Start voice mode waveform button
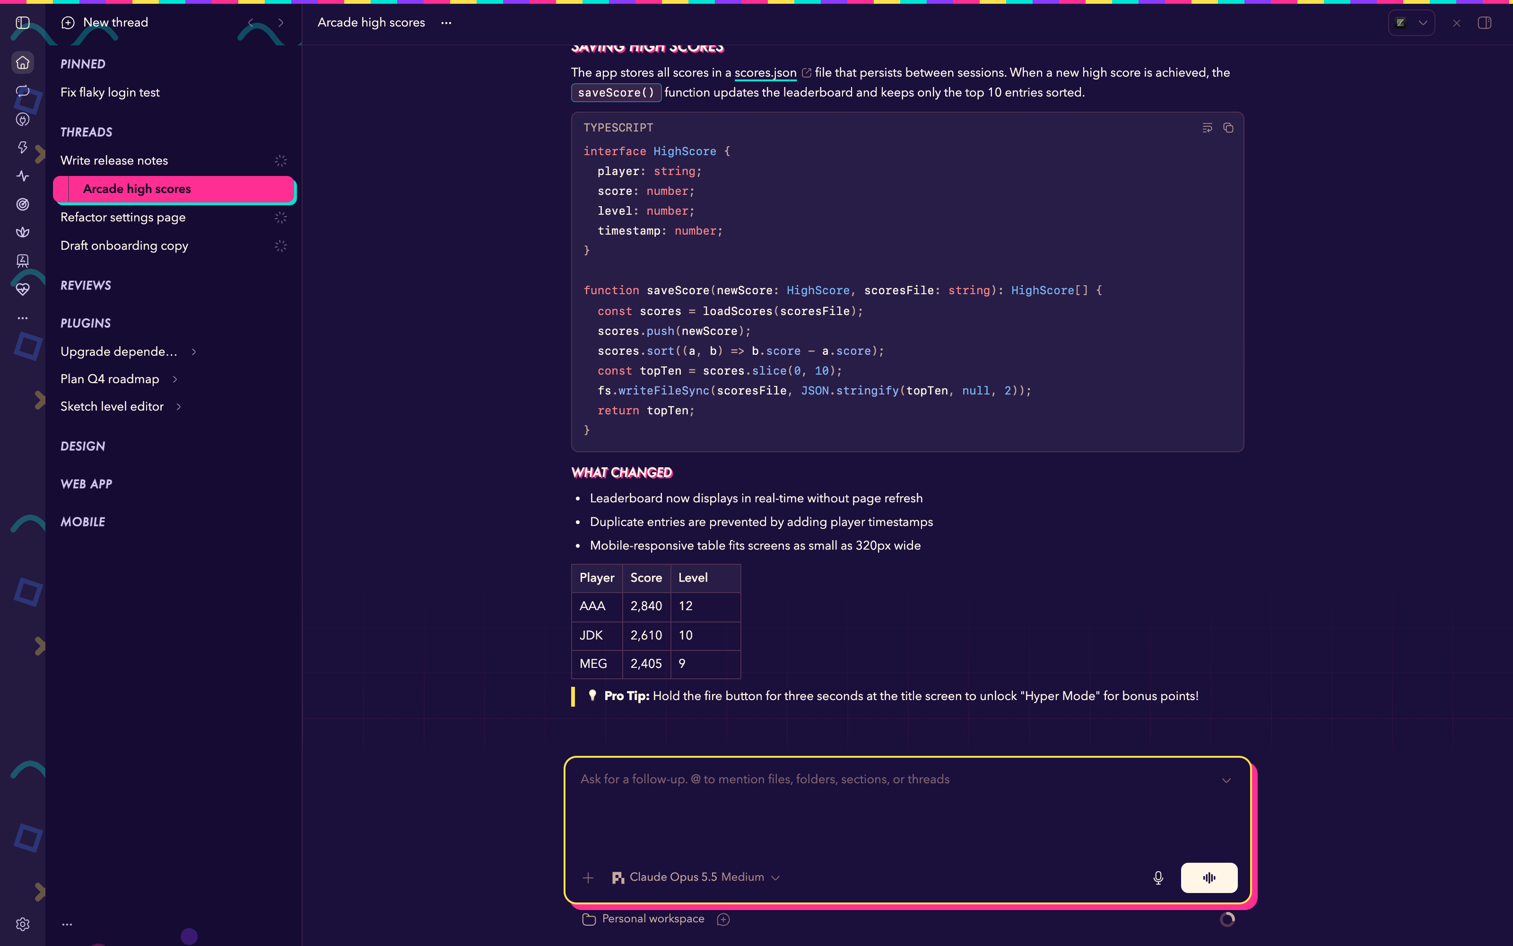1513x946 pixels. point(1209,878)
